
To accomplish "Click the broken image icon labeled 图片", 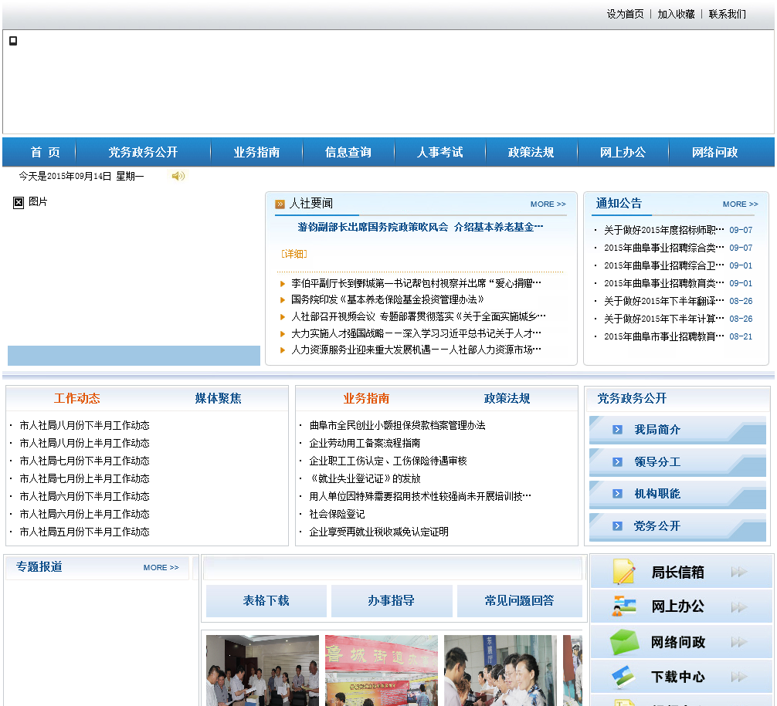I will [19, 202].
